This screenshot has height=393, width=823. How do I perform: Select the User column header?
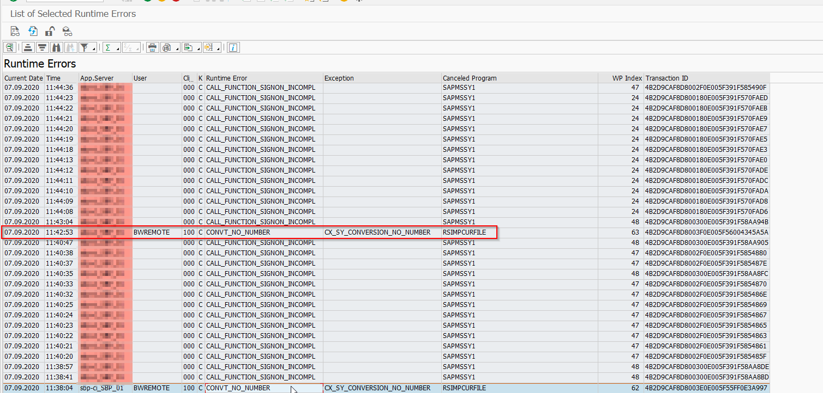(157, 78)
